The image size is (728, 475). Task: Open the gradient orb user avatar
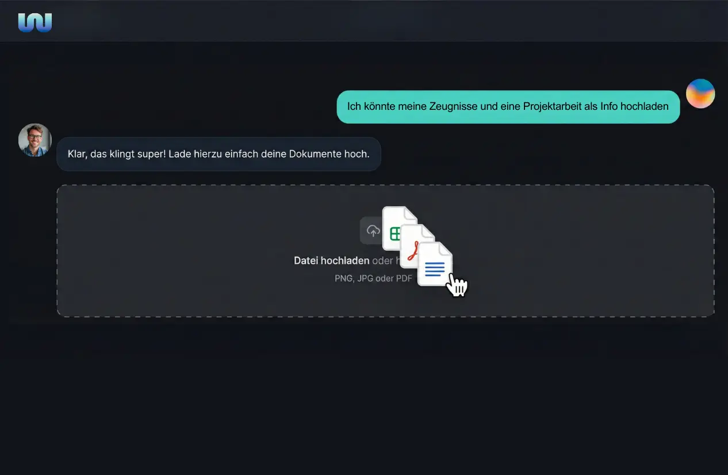point(700,94)
